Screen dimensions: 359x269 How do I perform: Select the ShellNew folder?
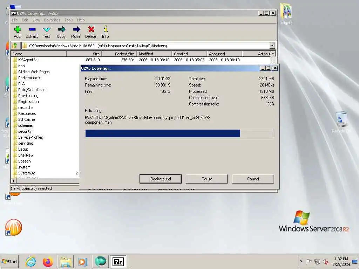26,155
